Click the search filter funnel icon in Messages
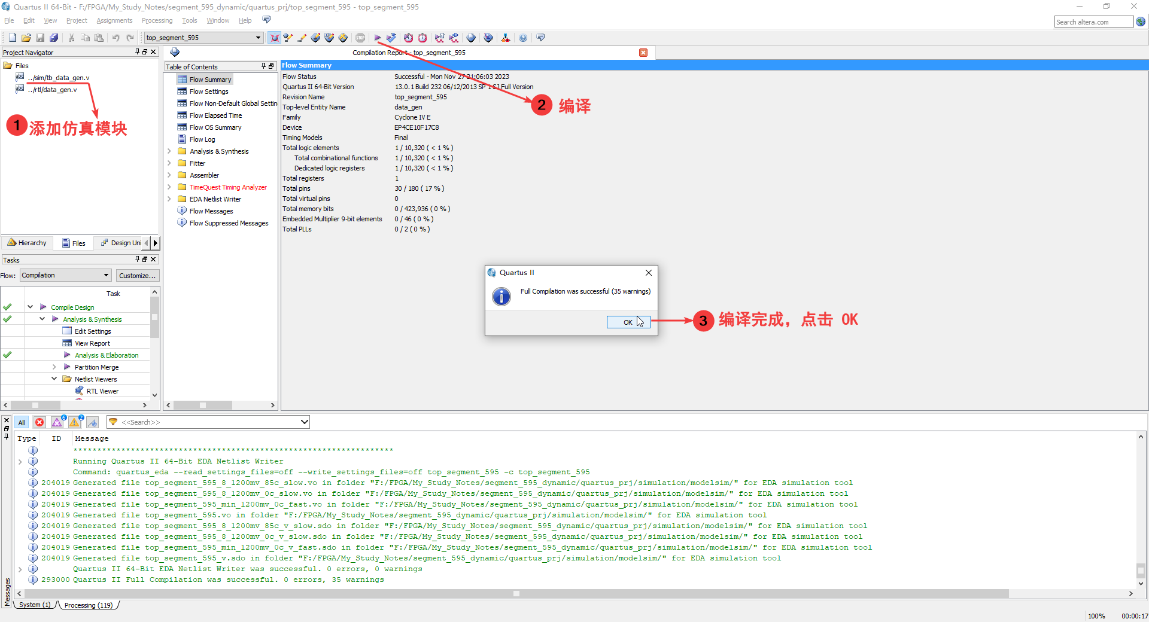1149x622 pixels. tap(113, 422)
